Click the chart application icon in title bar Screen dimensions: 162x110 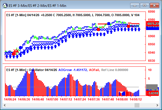coord(5,5)
